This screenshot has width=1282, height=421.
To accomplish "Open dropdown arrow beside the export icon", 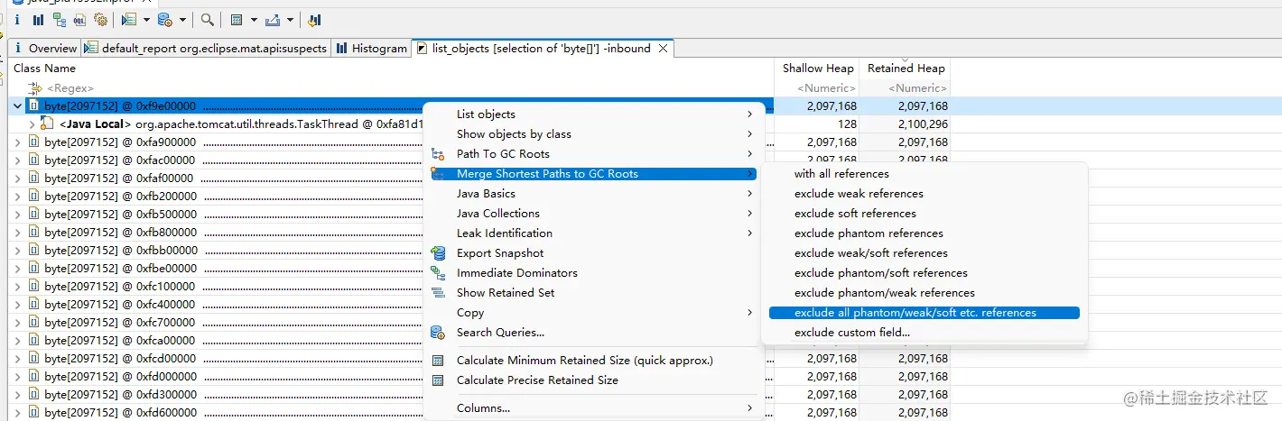I will 291,19.
